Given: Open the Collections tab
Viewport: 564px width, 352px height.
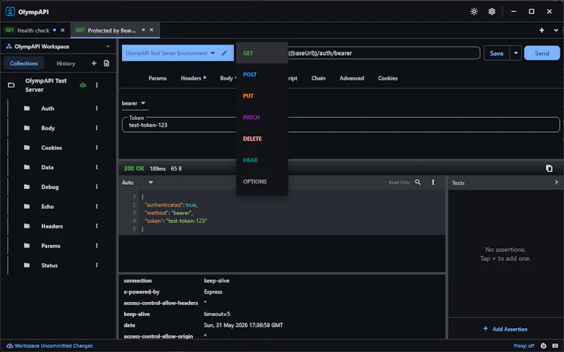Looking at the screenshot, I should coord(24,63).
